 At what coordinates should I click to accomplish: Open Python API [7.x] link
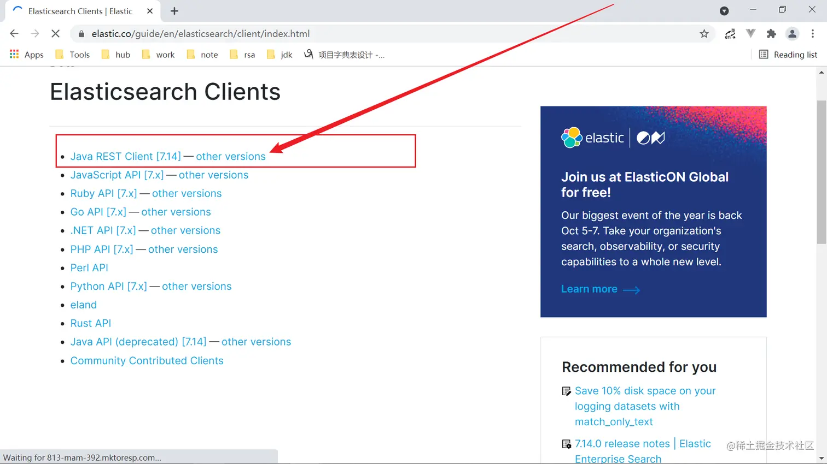point(108,286)
